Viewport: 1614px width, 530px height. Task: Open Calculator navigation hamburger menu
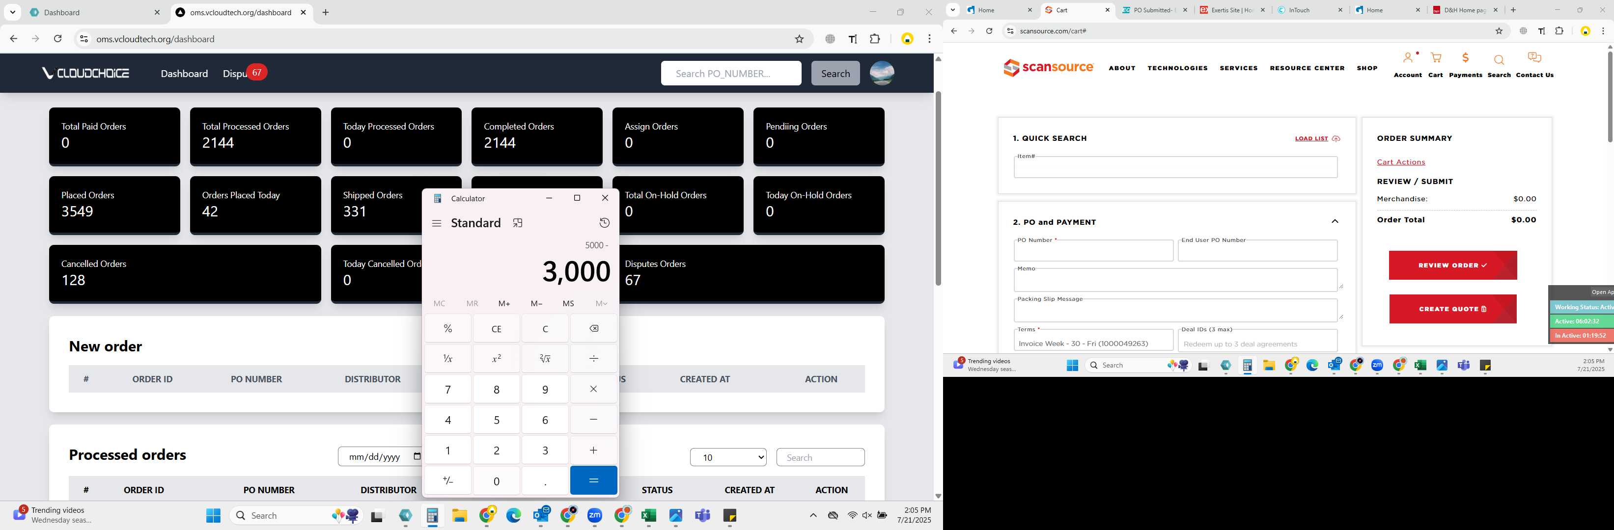coord(437,223)
